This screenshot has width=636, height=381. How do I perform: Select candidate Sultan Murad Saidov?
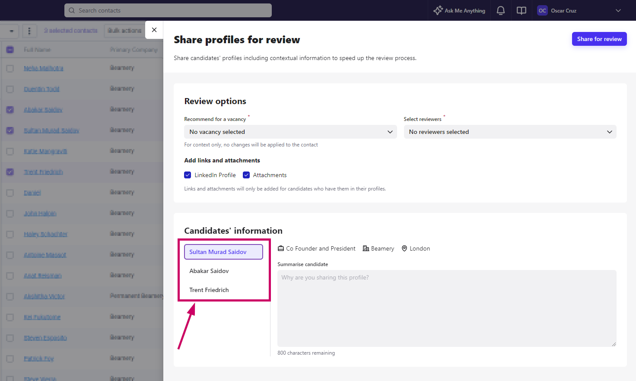223,252
